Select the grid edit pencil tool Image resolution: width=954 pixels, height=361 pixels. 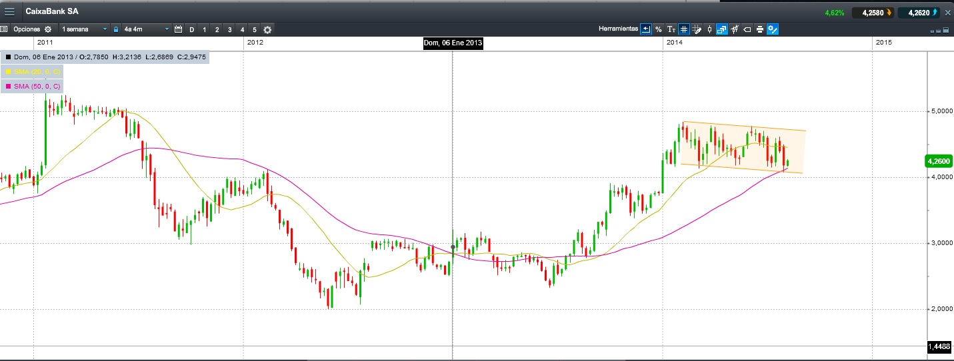pos(697,29)
